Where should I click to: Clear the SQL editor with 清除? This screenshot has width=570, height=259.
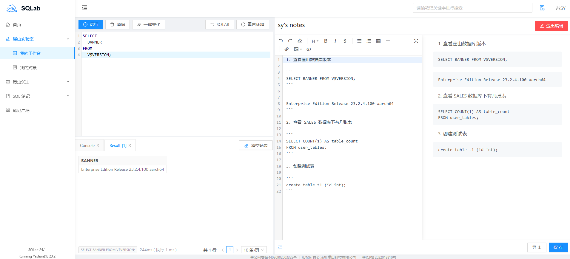[x=118, y=24]
